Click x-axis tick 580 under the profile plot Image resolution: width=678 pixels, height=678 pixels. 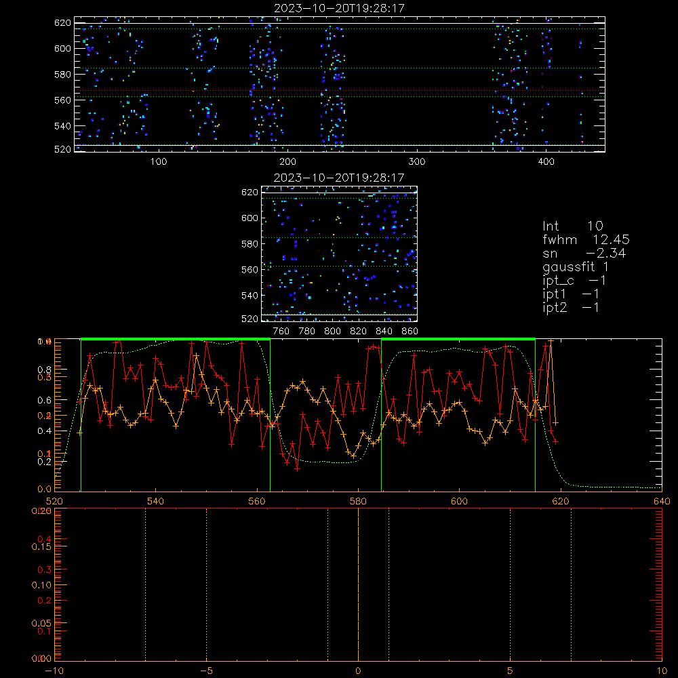point(358,501)
